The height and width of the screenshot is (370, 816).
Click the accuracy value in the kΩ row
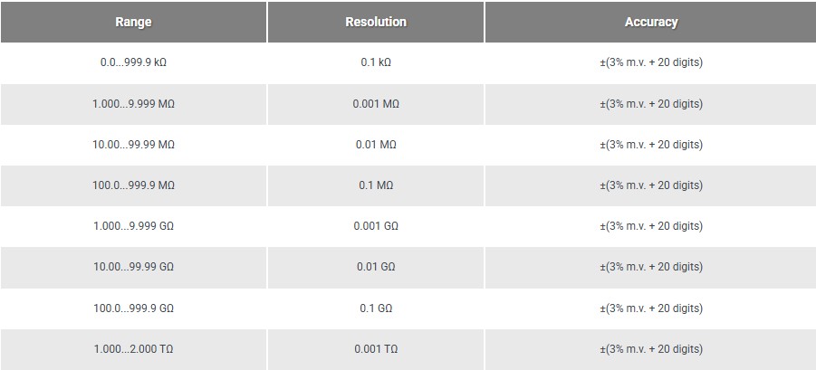tap(650, 63)
